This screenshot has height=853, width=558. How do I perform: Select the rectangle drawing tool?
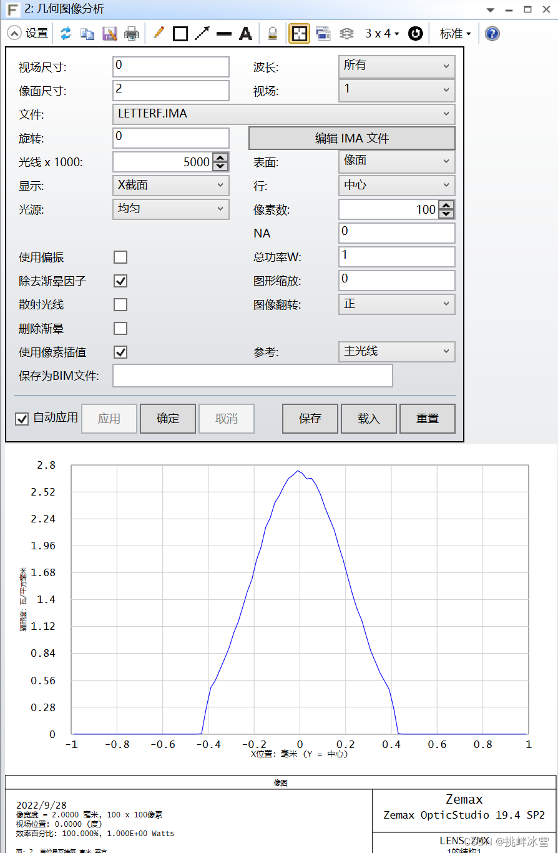[180, 33]
